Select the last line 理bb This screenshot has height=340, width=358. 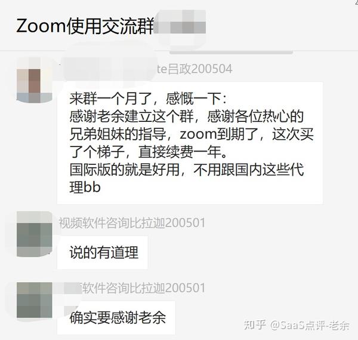click(85, 187)
